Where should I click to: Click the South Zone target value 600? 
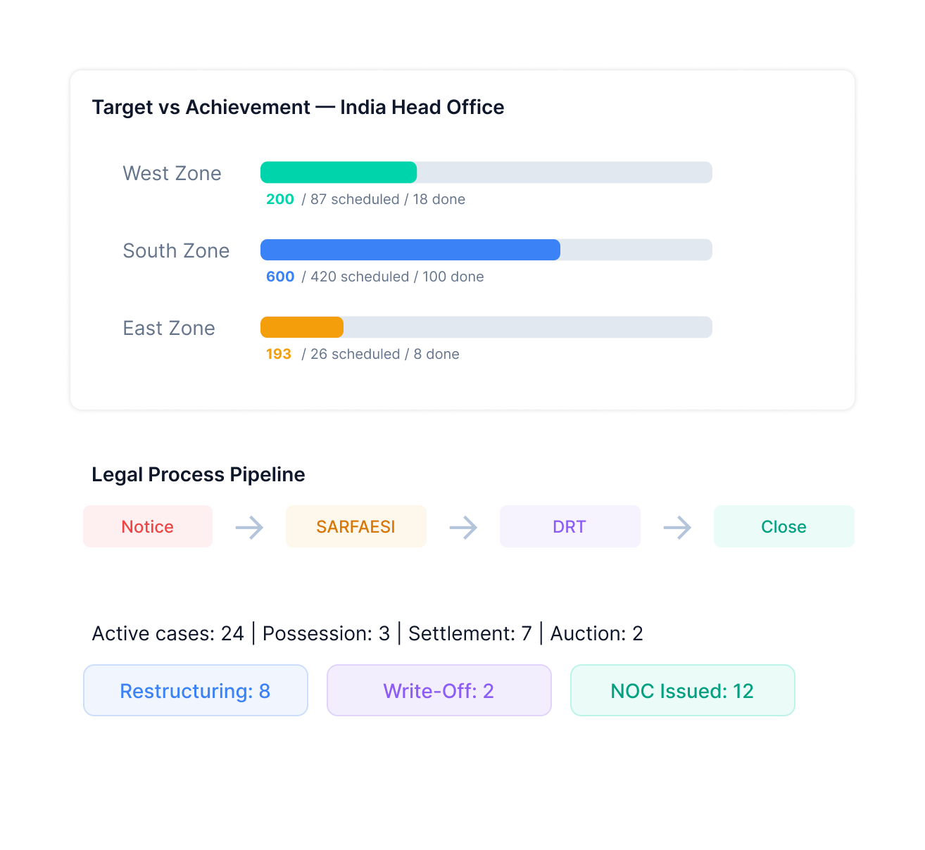(280, 277)
